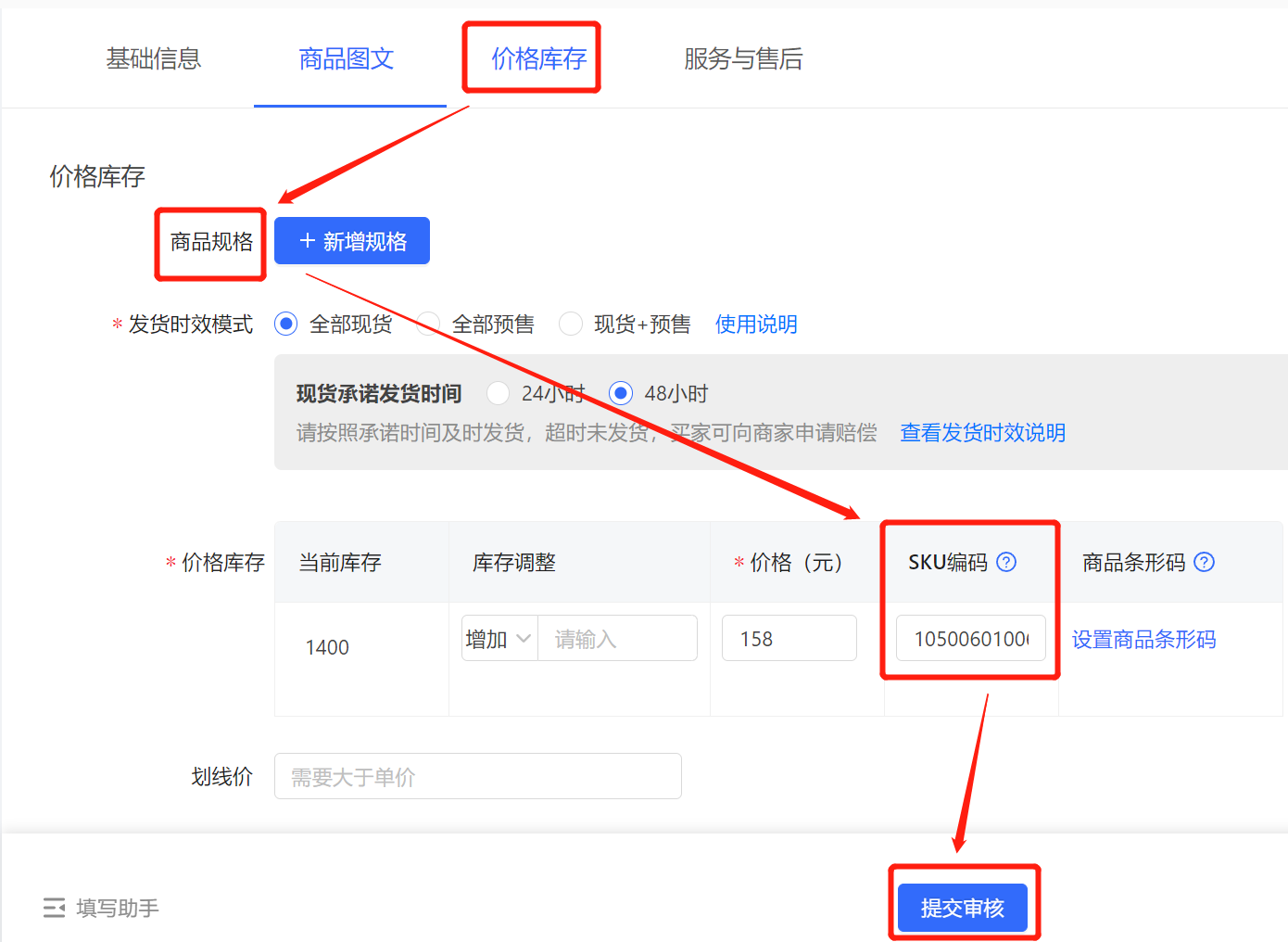This screenshot has width=1288, height=942.
Task: Open the 查看发货时效说明 link
Action: click(x=983, y=432)
